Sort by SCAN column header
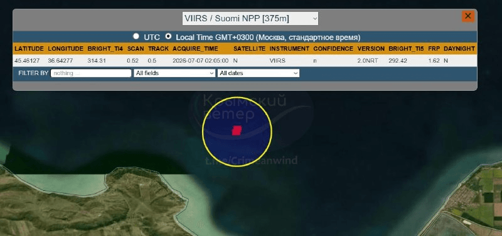Viewport: 502px width, 236px height. coord(136,49)
